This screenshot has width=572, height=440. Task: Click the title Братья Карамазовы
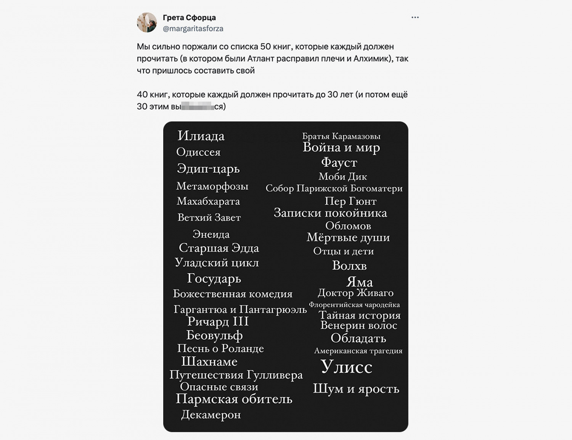[341, 136]
